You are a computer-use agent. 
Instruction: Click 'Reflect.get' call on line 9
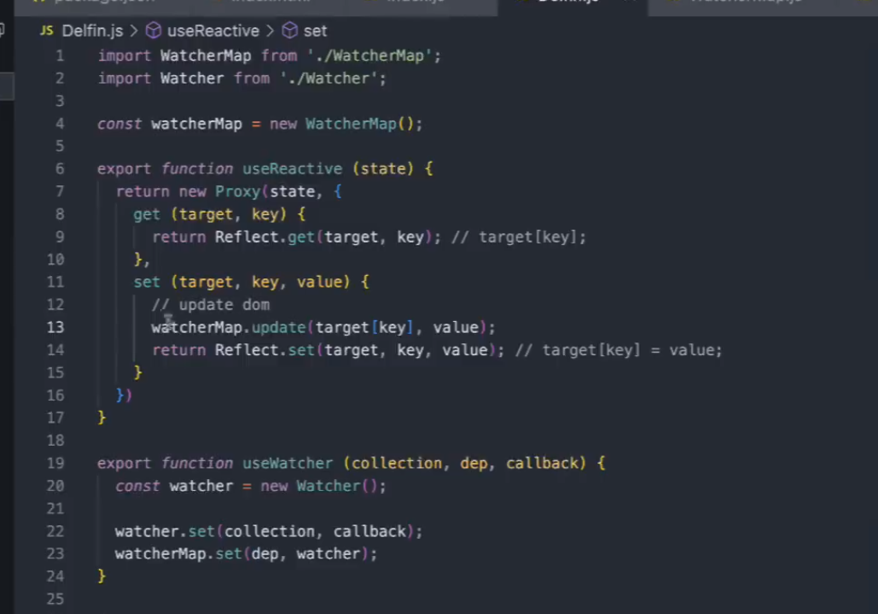[x=265, y=237]
